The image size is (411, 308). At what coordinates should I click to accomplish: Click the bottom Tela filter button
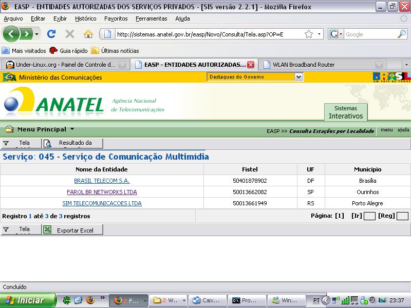21,229
